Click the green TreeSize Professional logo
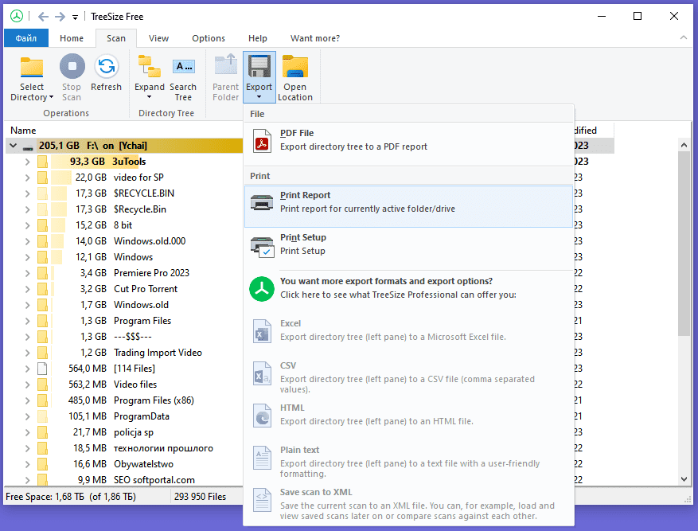Image resolution: width=698 pixels, height=531 pixels. pos(262,289)
